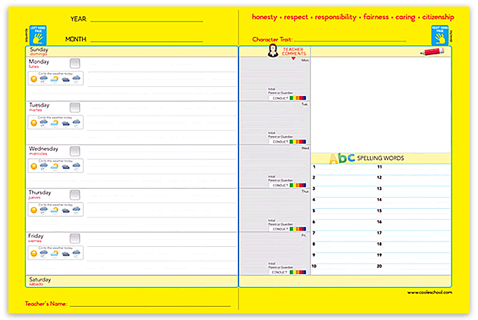Select the dark cloud icon under Wednesday
Image resolution: width=478 pixels, height=320 pixels.
(x=65, y=166)
